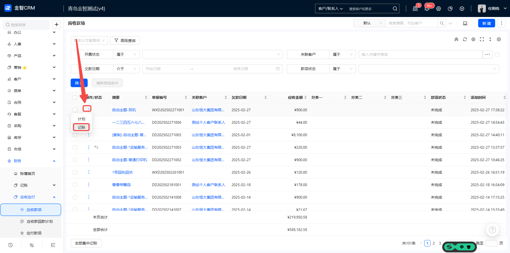Screen dimensions: 510x253
Task: Open the 介于 operator dropdown for 欠款日期
Action: pyautogui.click(x=126, y=69)
